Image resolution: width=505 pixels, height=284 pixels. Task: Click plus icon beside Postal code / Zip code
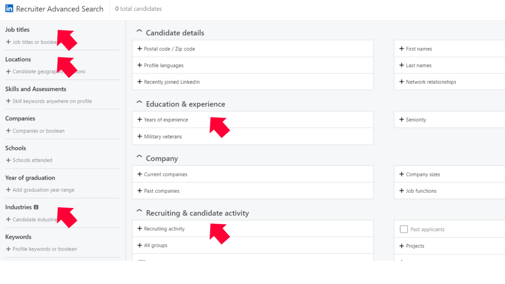pos(140,49)
